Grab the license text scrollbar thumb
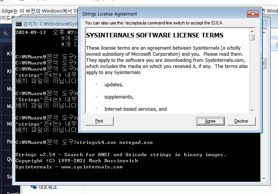The image size is (278, 194). [x=252, y=37]
